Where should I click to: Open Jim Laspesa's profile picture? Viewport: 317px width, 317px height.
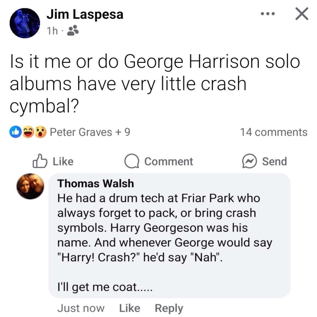(25, 23)
